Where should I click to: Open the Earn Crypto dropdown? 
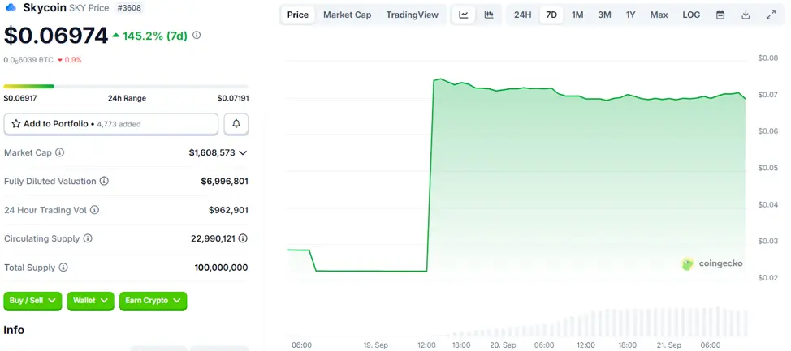(x=153, y=301)
